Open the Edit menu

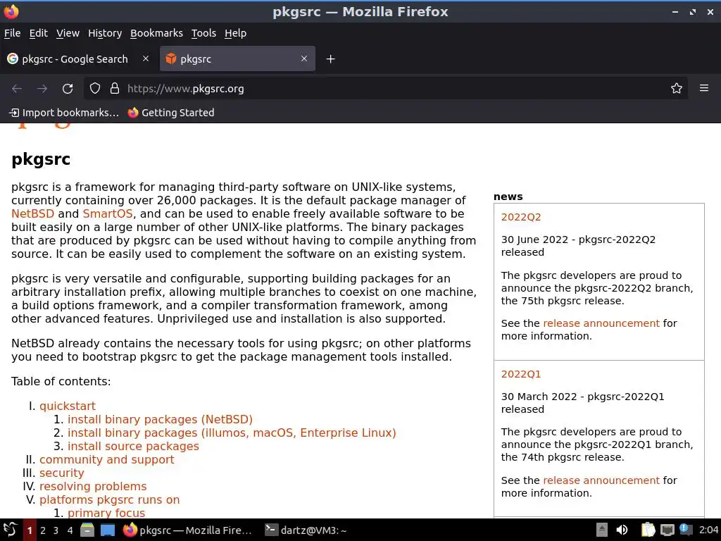tap(38, 33)
